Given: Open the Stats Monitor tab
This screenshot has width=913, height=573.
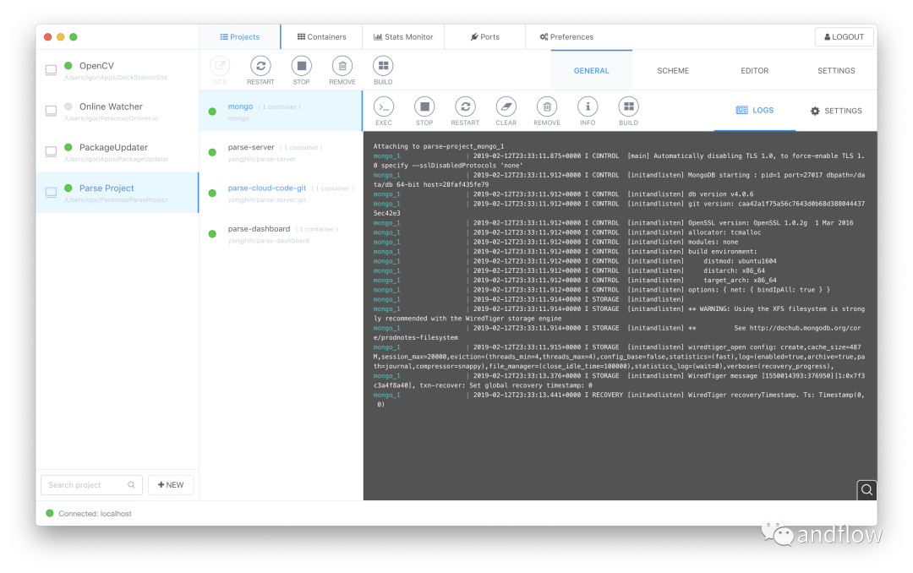Looking at the screenshot, I should 403,36.
